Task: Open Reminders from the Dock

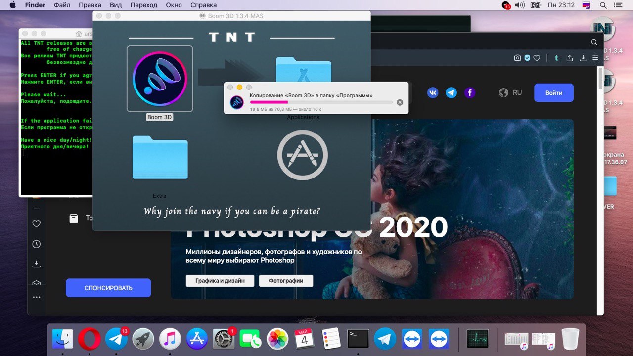Action: 331,339
